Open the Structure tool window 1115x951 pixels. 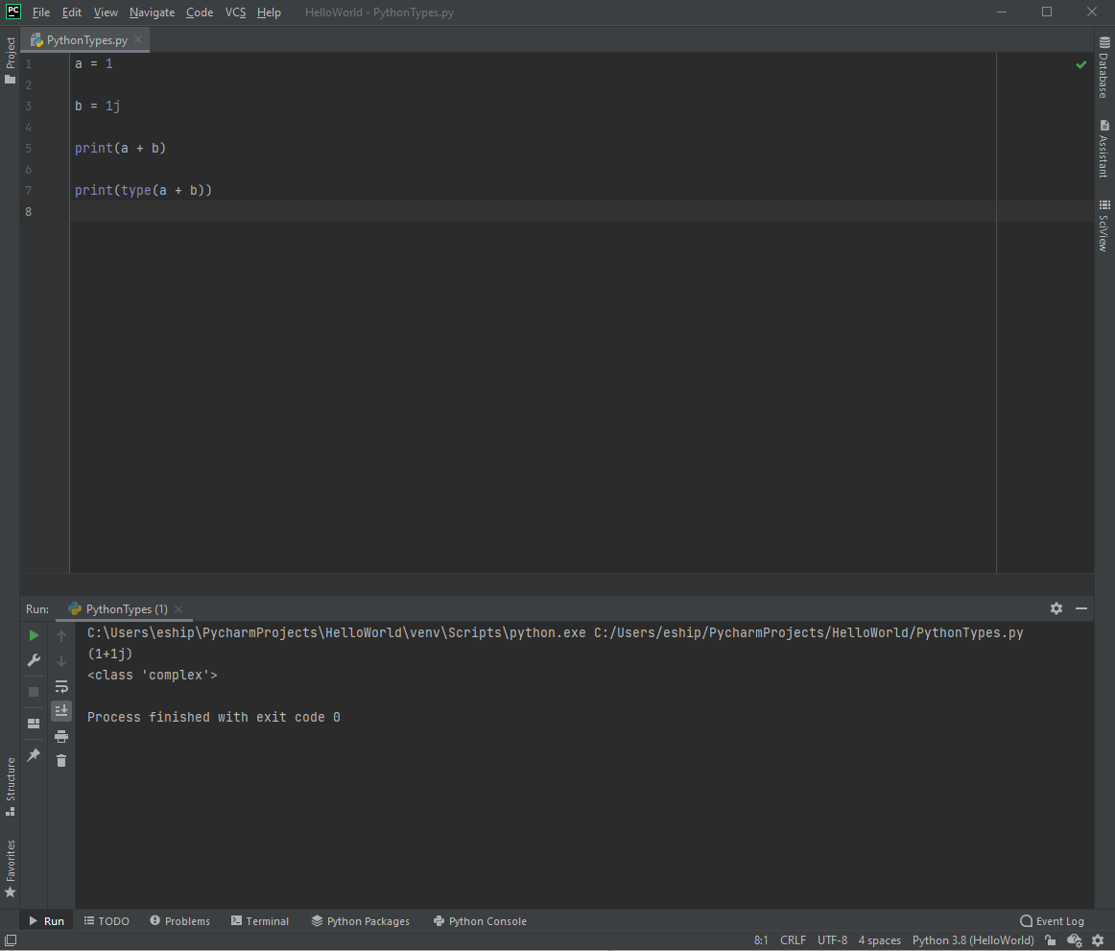click(10, 787)
